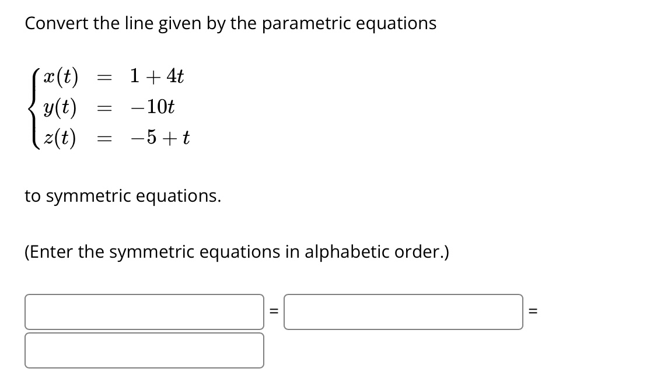The image size is (671, 372).
Task: Select the title text about parametric equations
Action: (230, 23)
